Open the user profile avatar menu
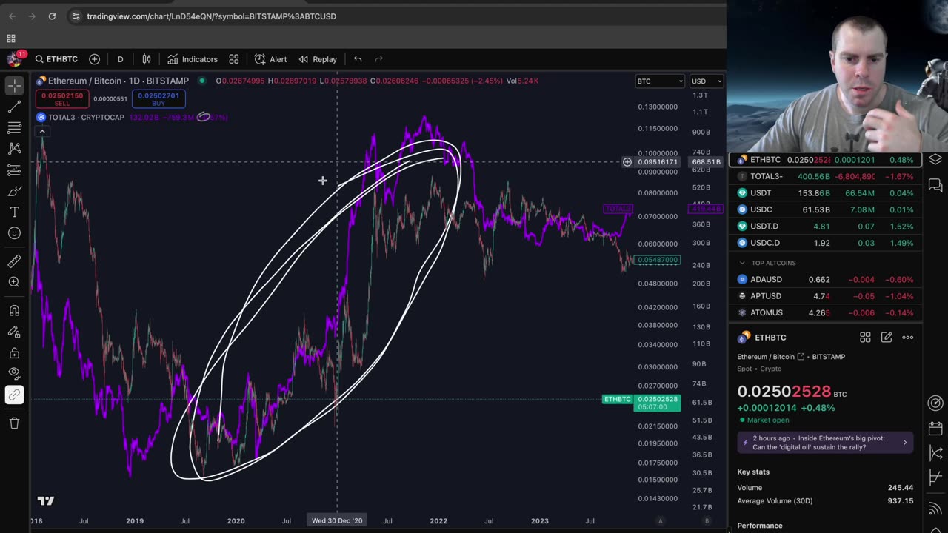The image size is (948, 533). click(x=14, y=59)
